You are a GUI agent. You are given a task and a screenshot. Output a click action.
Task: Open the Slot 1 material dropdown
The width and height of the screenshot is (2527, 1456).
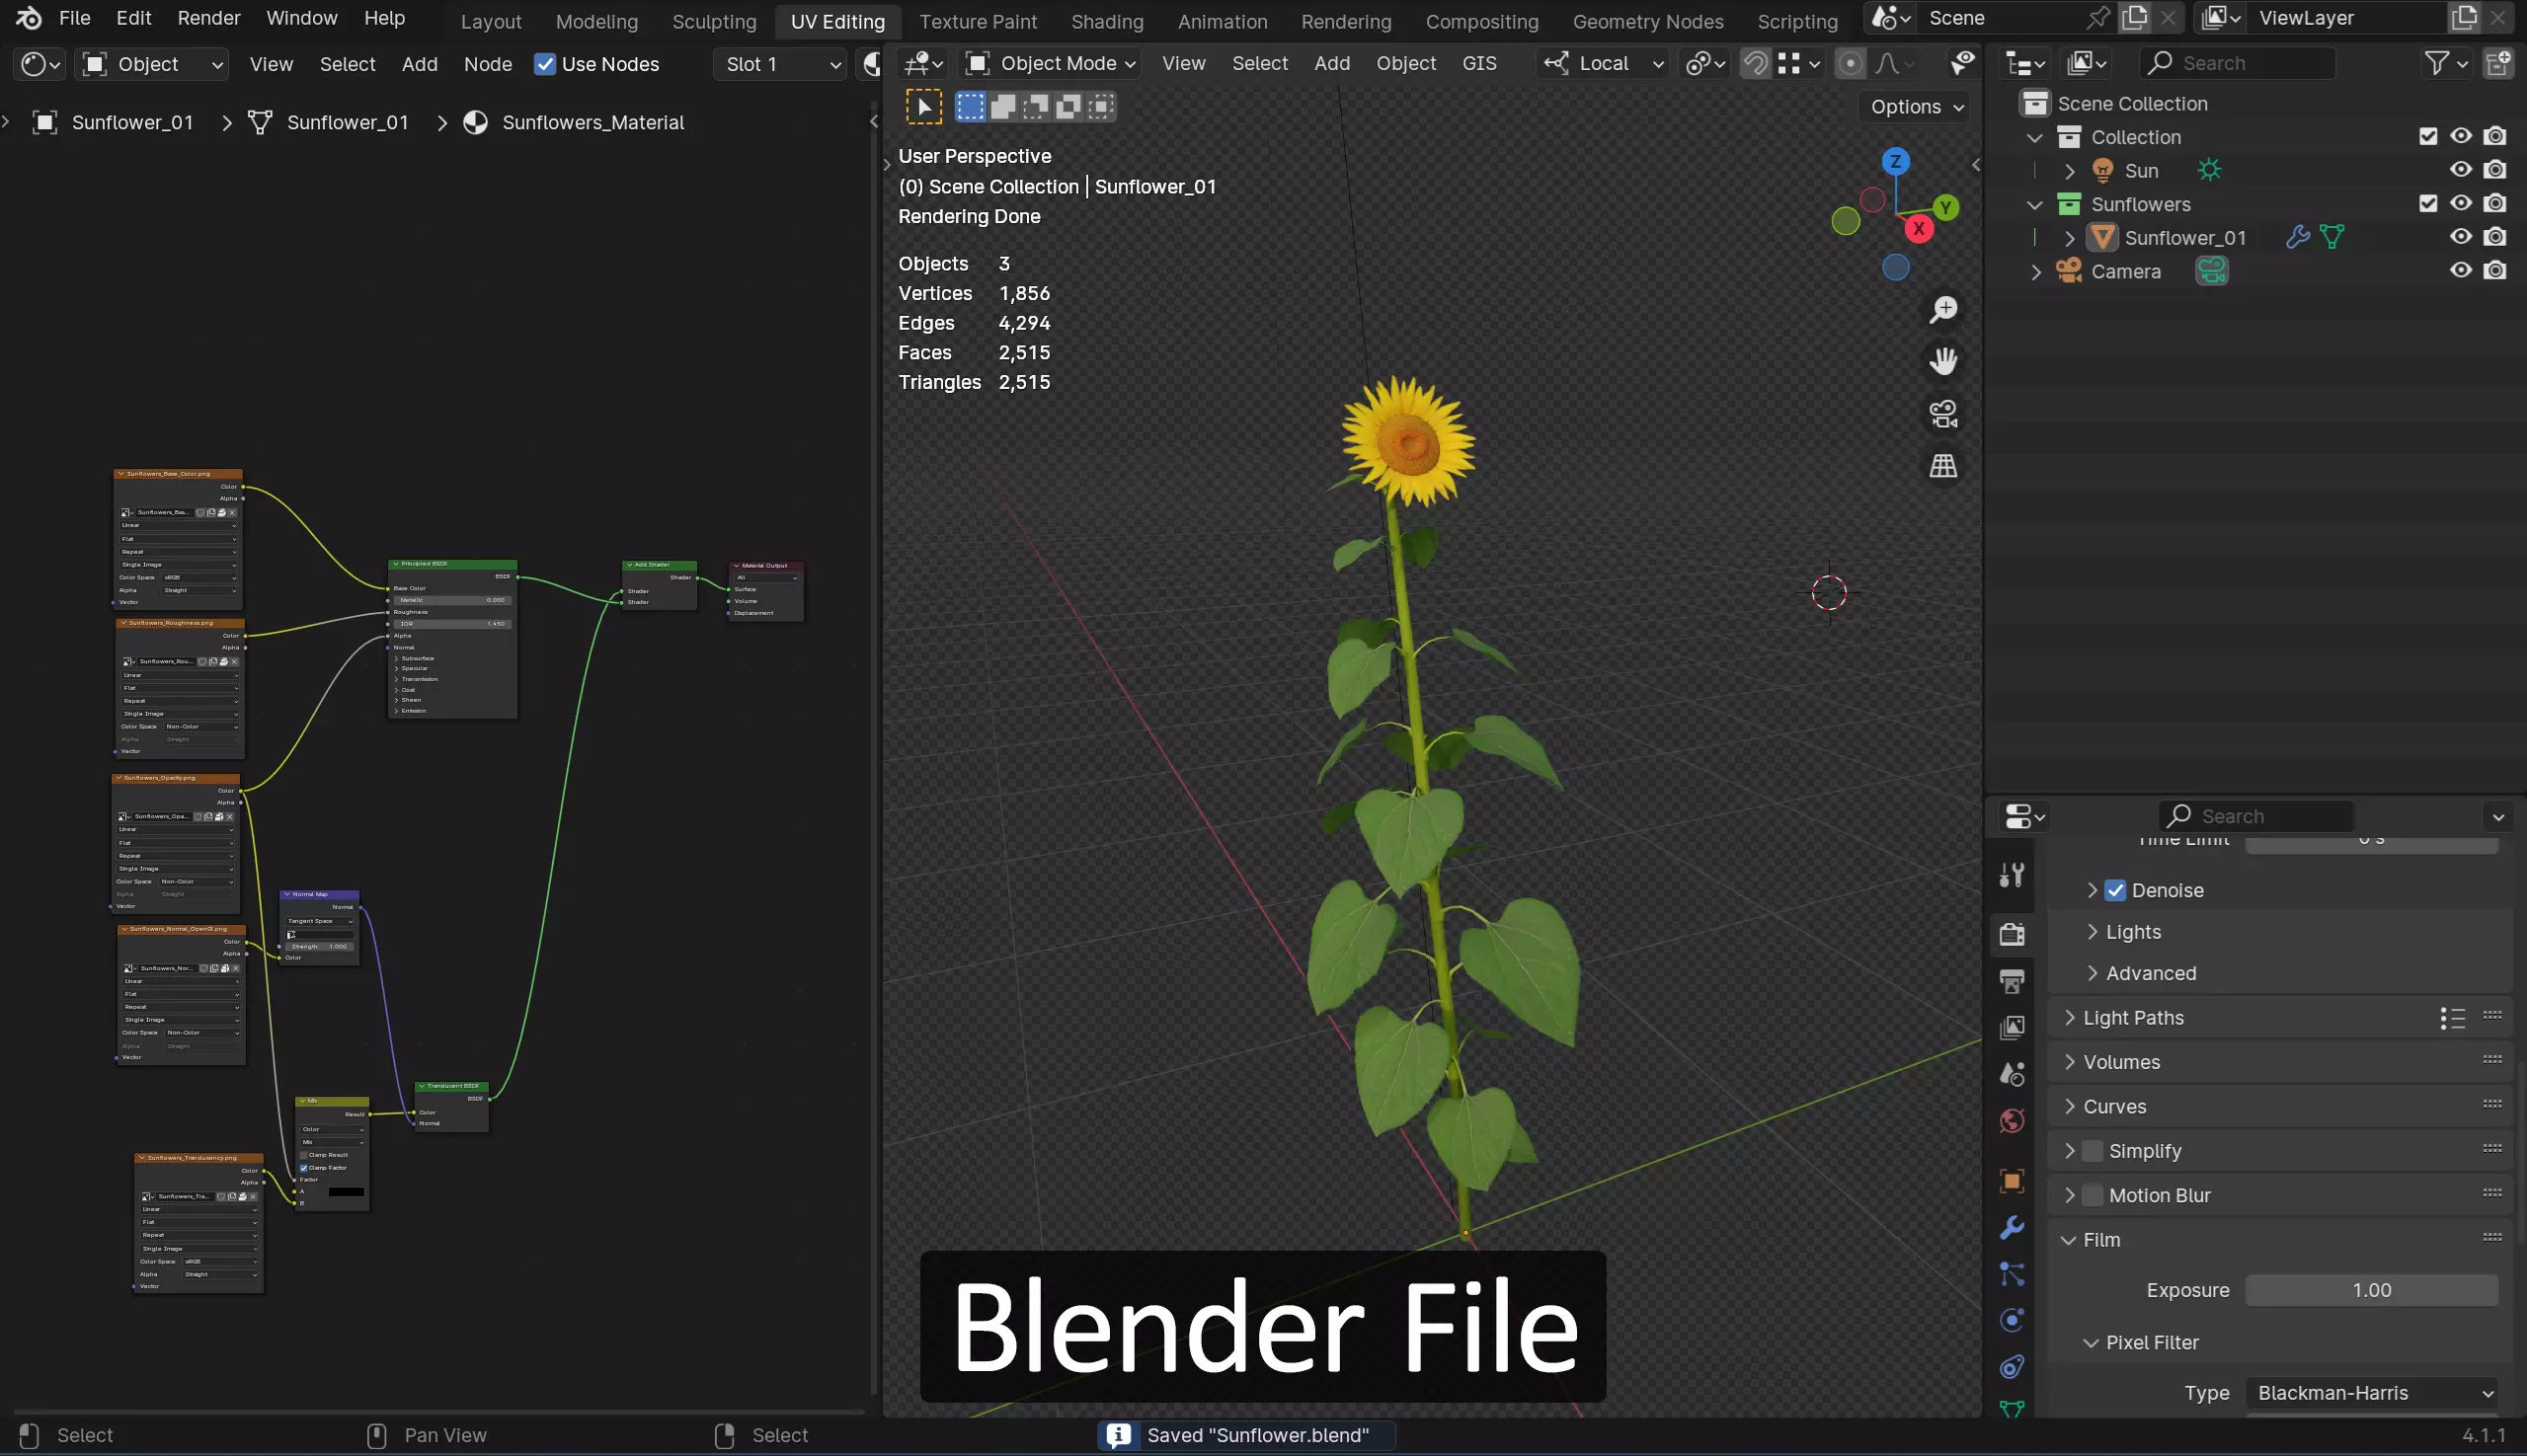780,64
